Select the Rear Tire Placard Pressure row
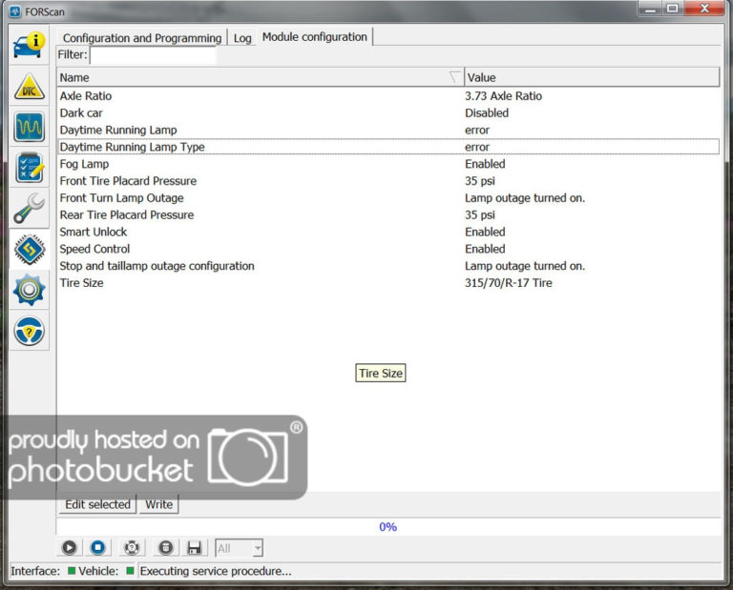Screen dimensions: 733x590 (x=388, y=214)
